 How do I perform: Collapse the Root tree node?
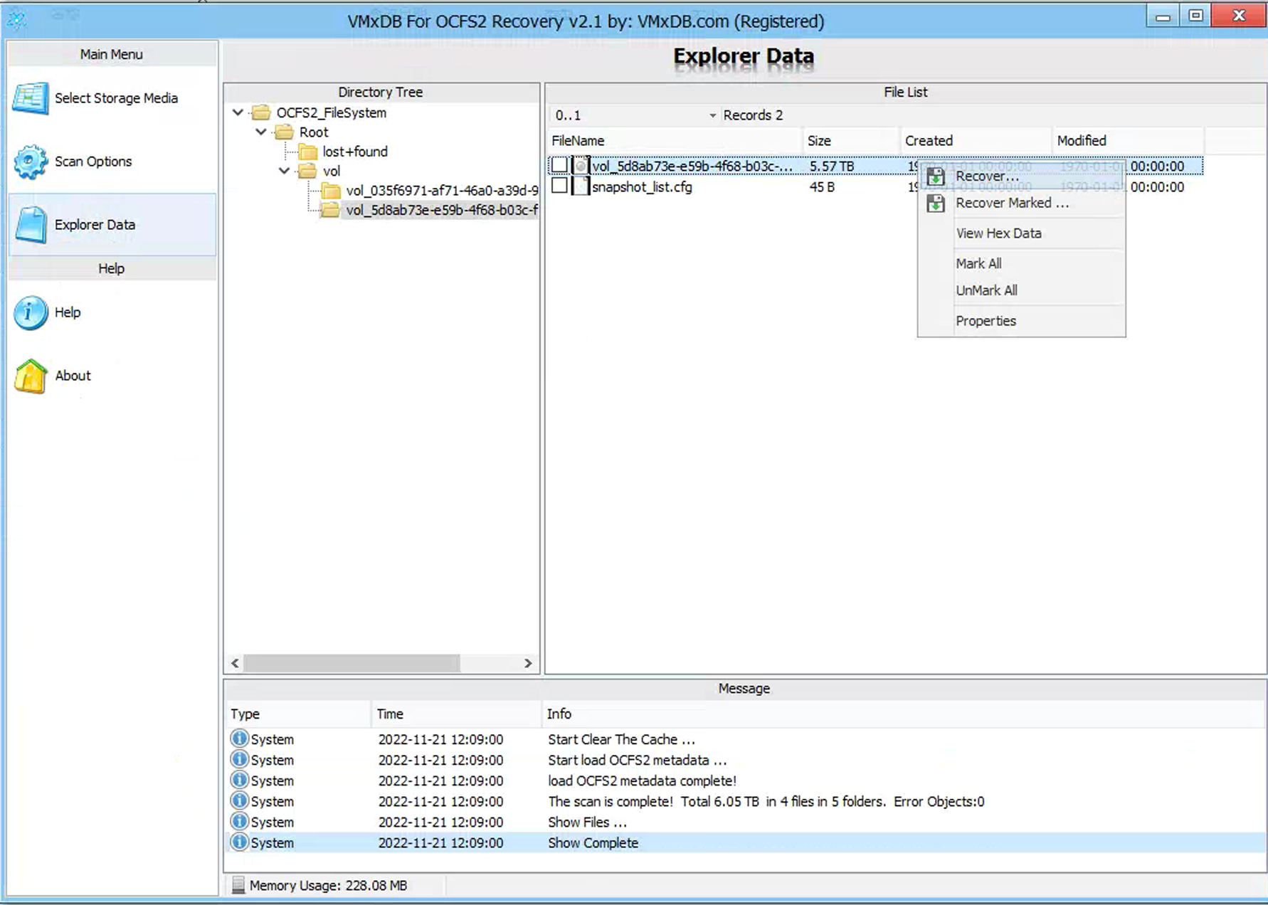coord(261,132)
